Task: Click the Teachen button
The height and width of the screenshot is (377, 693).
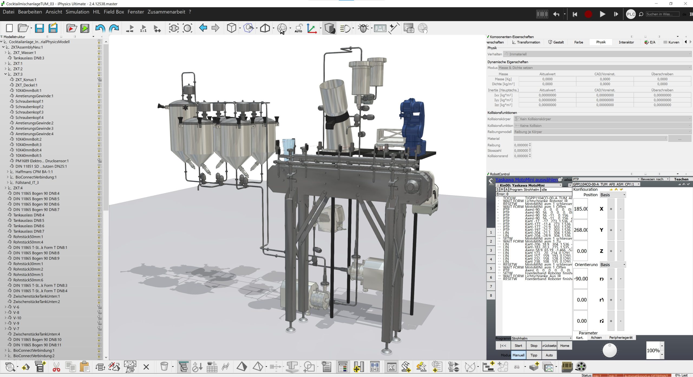Action: pos(681,179)
